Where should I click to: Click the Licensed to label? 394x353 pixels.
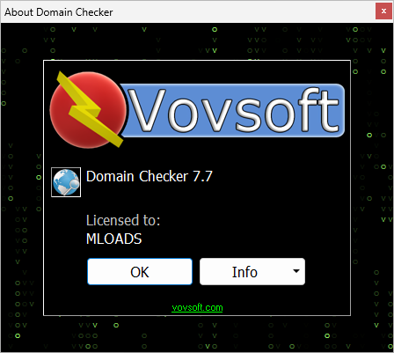click(123, 220)
